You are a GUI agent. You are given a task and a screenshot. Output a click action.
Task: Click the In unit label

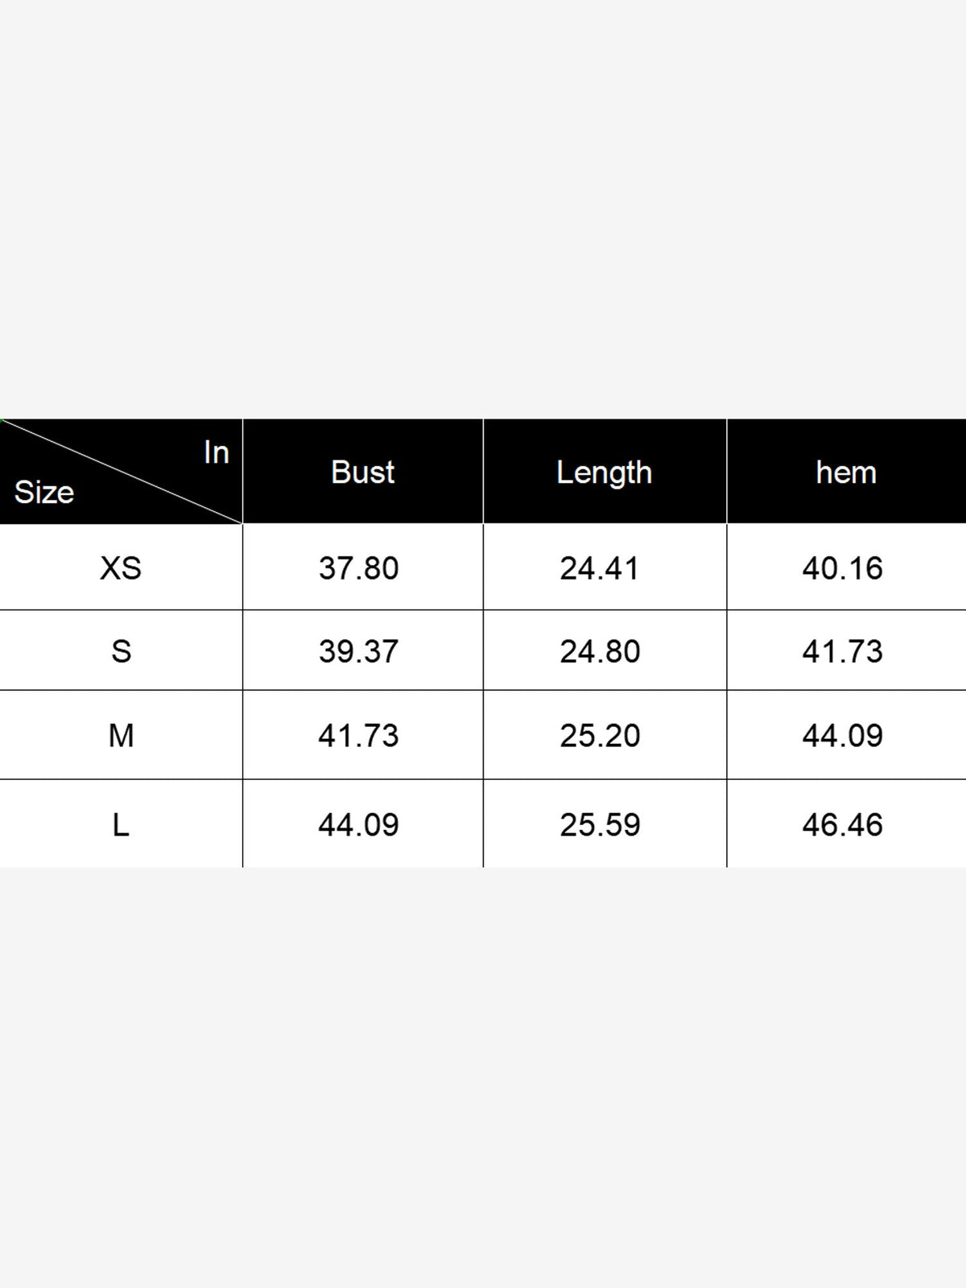pyautogui.click(x=217, y=452)
